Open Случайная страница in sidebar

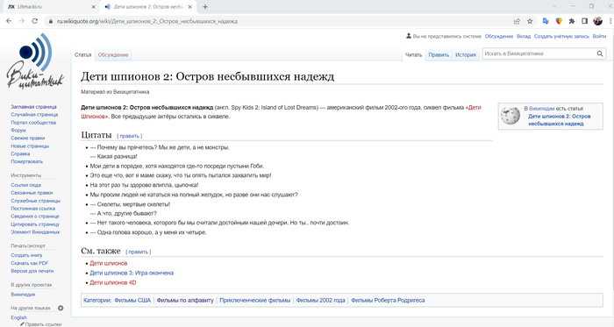(34, 115)
